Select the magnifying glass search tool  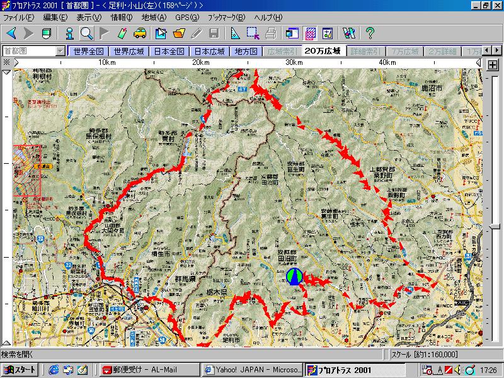(86, 33)
